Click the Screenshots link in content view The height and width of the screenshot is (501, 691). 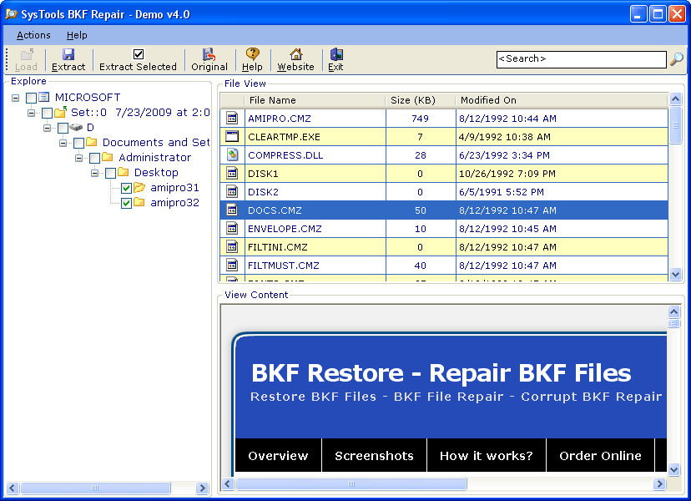pyautogui.click(x=374, y=456)
